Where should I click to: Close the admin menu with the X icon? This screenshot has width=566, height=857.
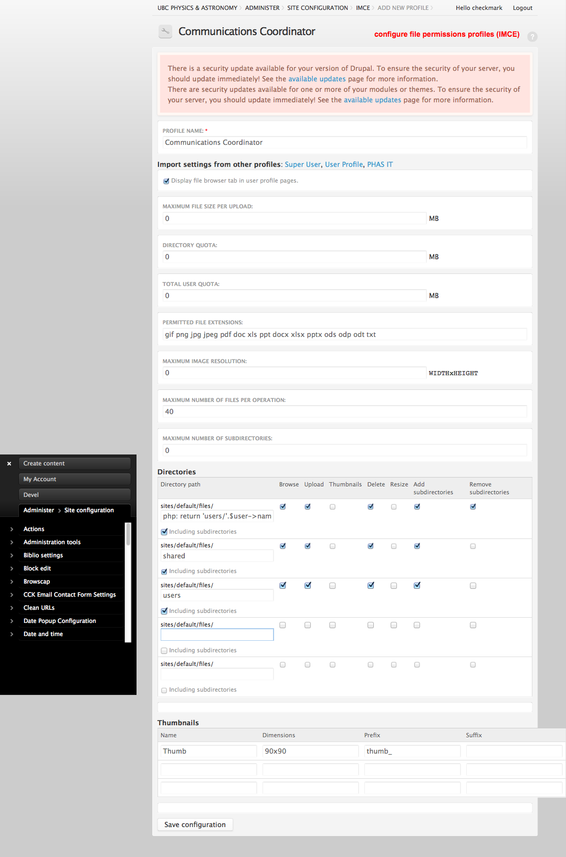(9, 464)
